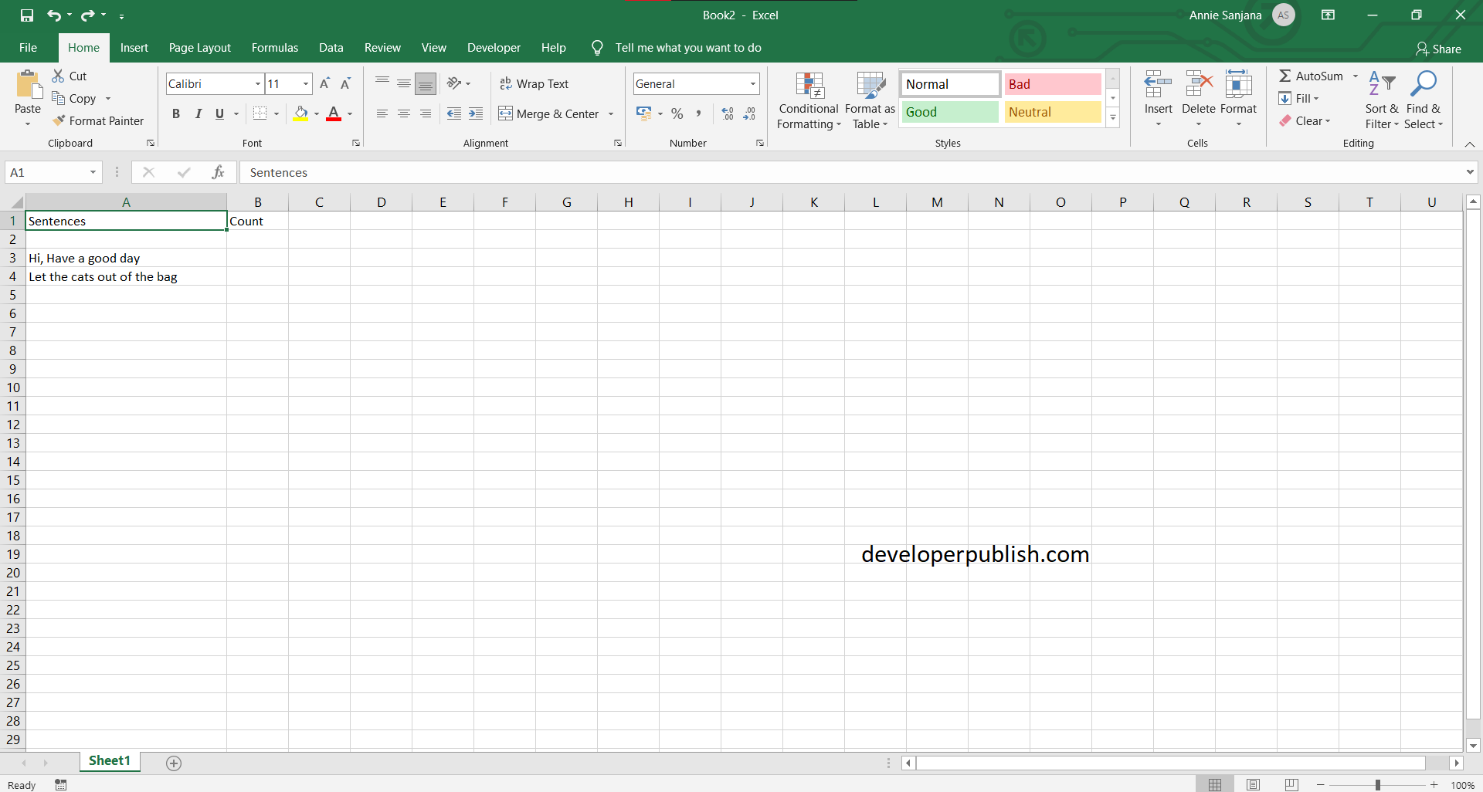Expand the Number Format dropdown

752,83
